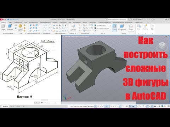Viewport: 170px width, 127px height.
Task: Click the Share (Общий доступ) button
Action: tap(13, 19)
